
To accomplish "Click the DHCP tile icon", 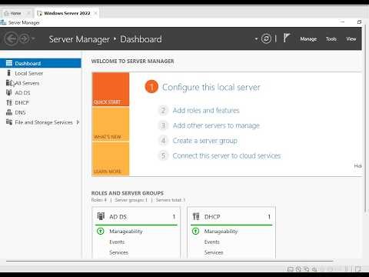I will click(196, 216).
